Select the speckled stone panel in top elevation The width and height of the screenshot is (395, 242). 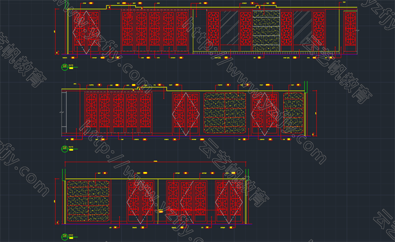tap(266, 31)
